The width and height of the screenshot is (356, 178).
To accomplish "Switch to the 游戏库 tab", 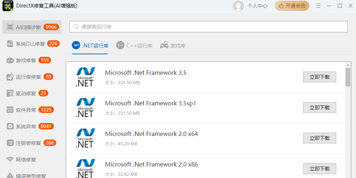I will coord(173,46).
